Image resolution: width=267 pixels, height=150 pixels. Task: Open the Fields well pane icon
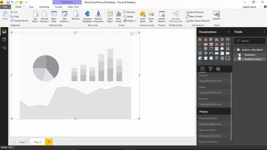pyautogui.click(x=202, y=69)
